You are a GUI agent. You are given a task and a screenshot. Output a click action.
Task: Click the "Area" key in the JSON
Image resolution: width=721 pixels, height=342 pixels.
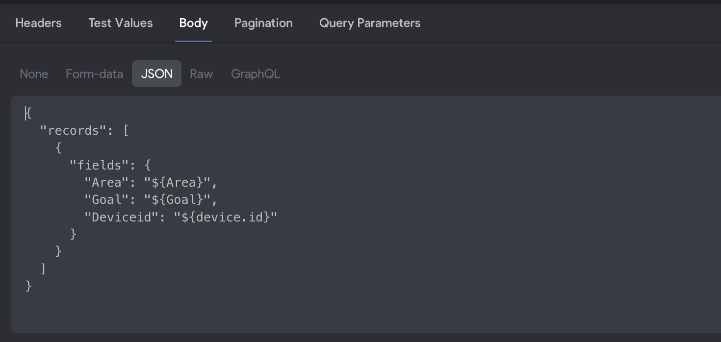click(x=107, y=182)
